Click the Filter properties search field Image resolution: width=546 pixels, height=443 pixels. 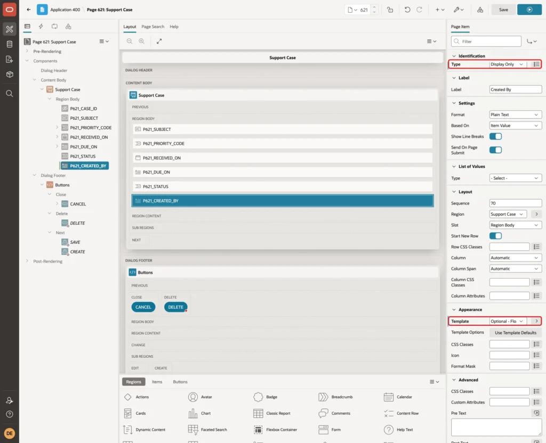[486, 42]
